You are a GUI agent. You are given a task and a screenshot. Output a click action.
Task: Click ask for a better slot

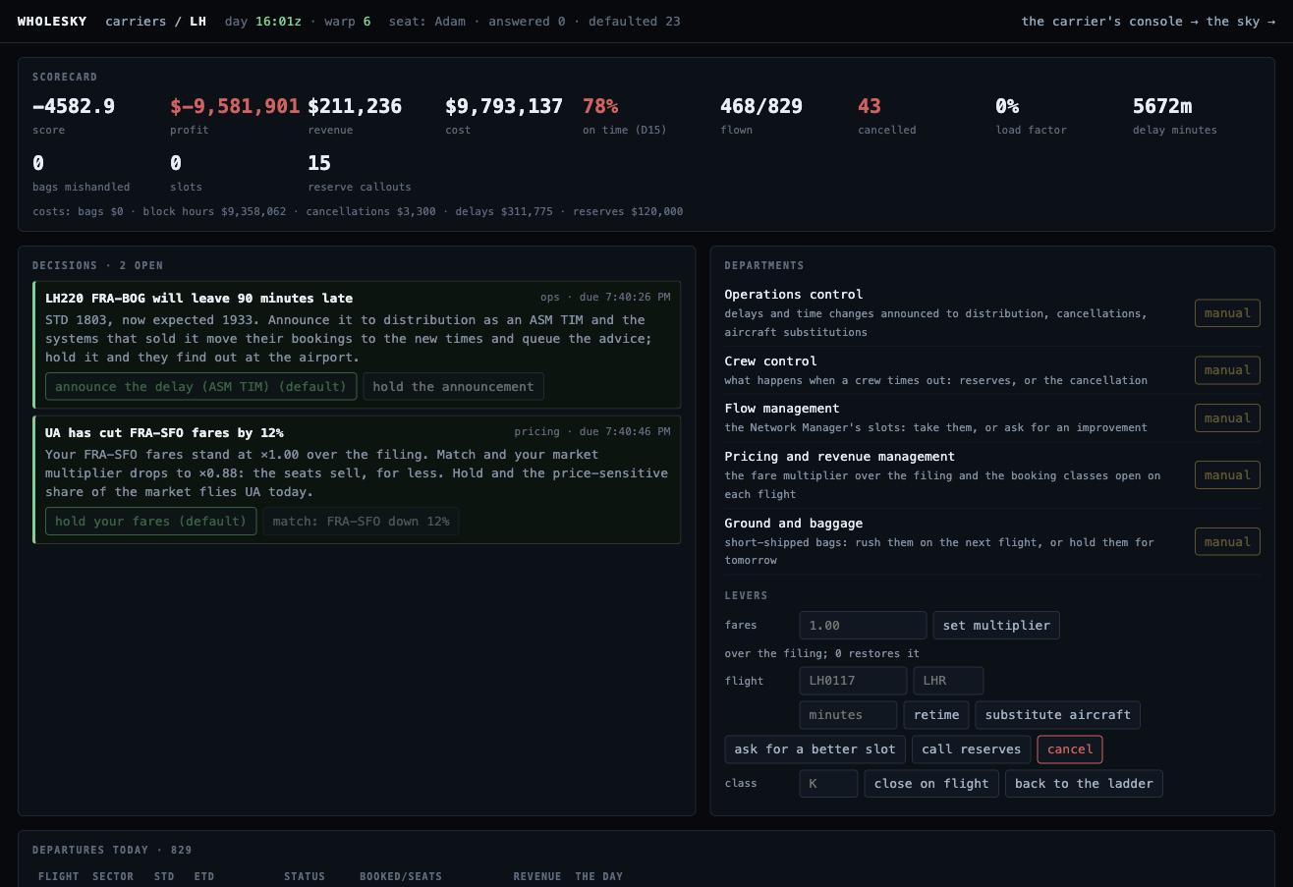[815, 749]
